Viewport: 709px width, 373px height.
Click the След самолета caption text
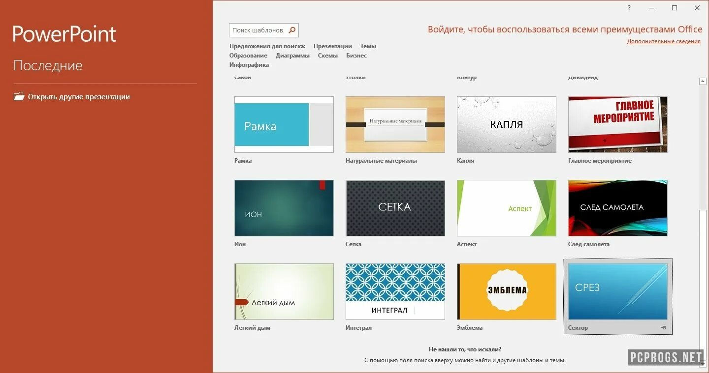tap(589, 244)
